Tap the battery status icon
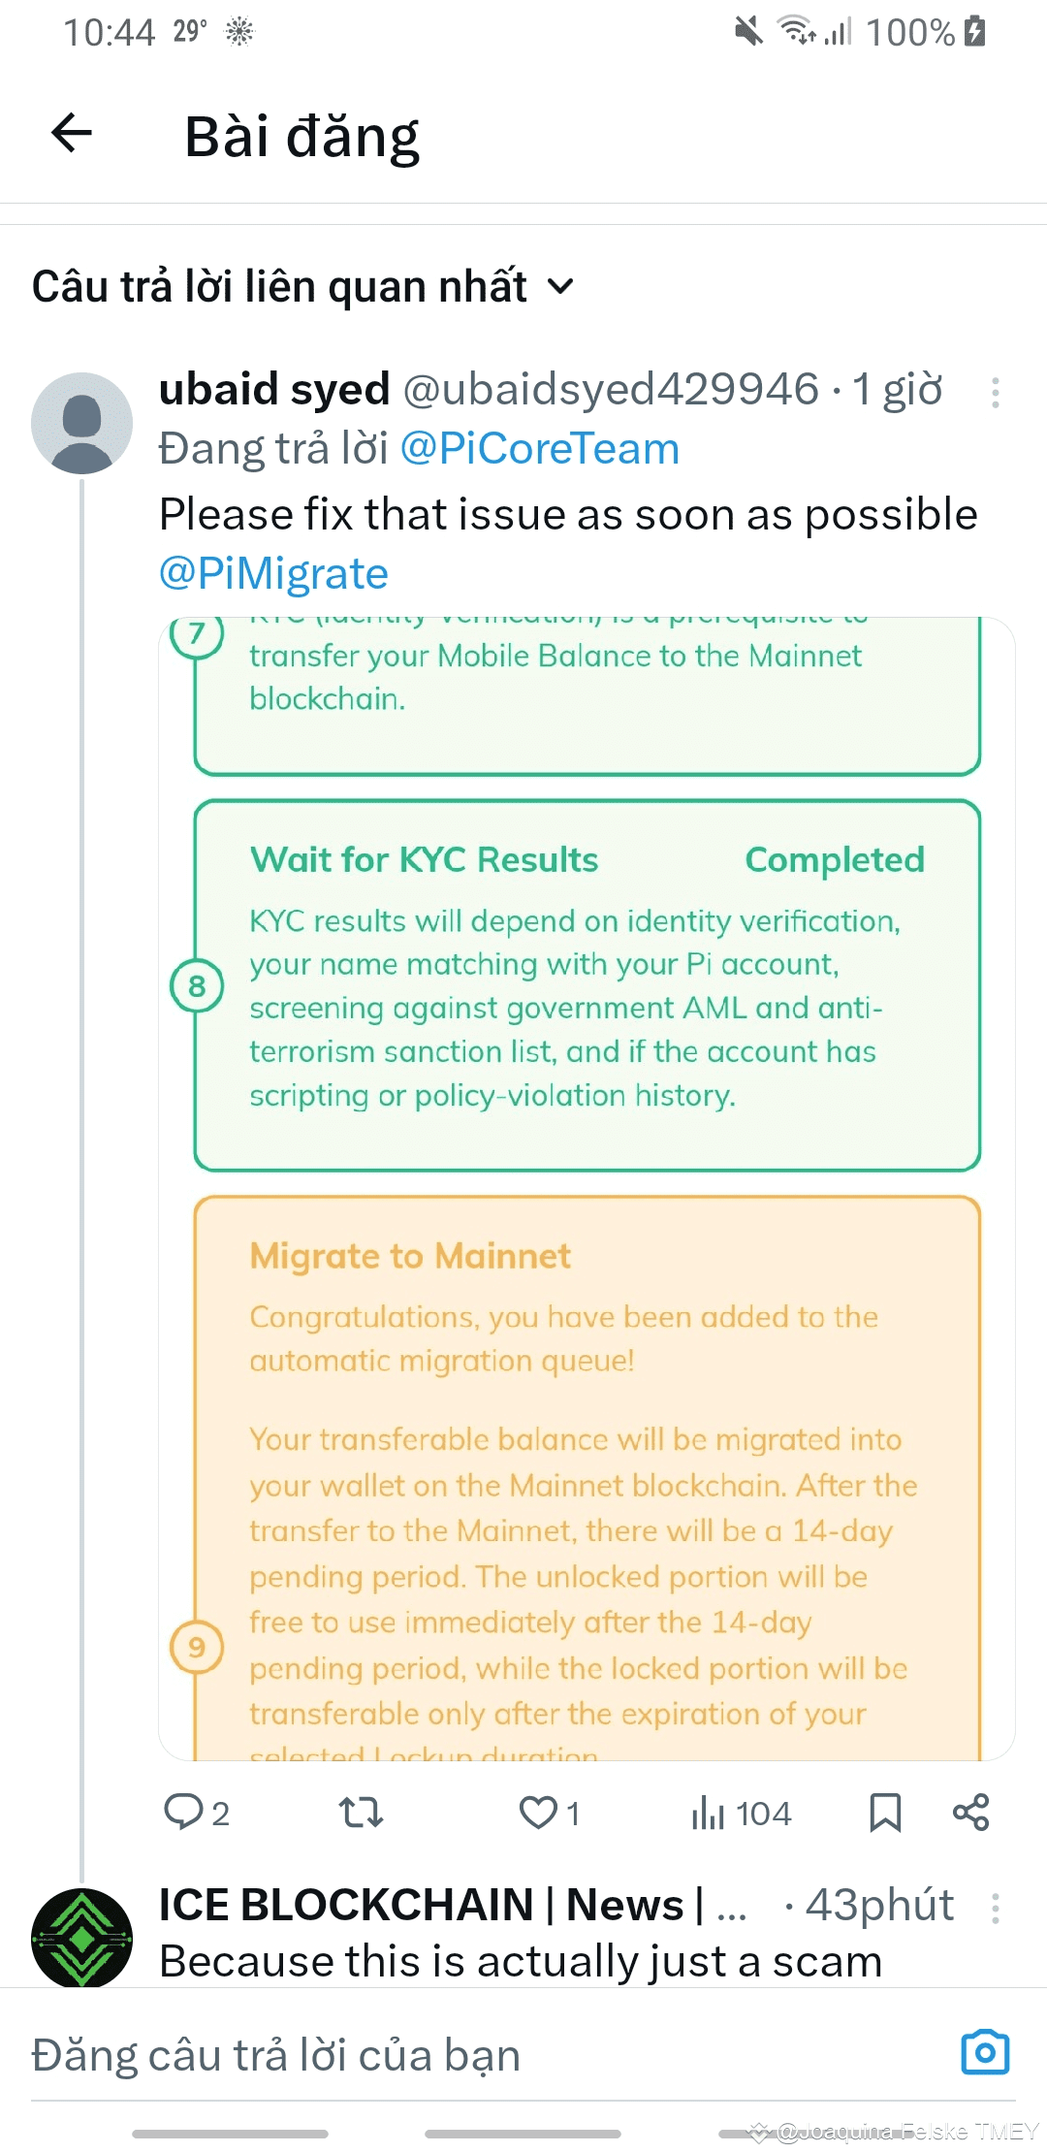The width and height of the screenshot is (1047, 2153). pos(975,32)
